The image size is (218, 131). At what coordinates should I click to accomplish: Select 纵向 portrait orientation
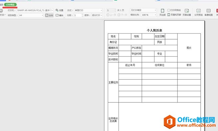49,15
